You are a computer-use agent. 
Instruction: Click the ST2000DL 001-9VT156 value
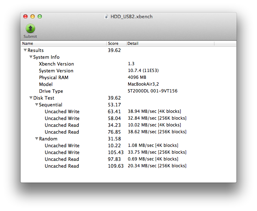[152, 91]
